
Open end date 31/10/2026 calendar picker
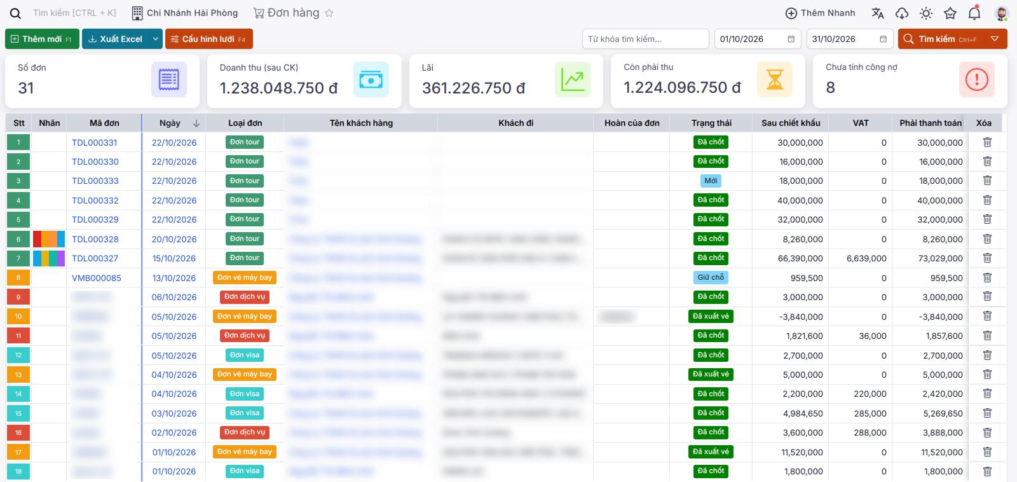pos(883,39)
